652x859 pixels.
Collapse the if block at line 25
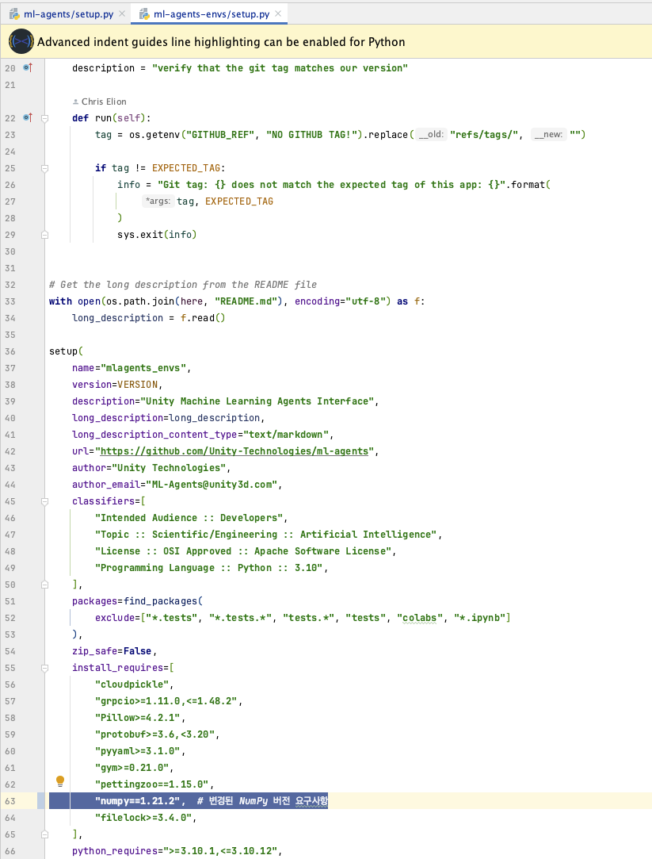(45, 168)
